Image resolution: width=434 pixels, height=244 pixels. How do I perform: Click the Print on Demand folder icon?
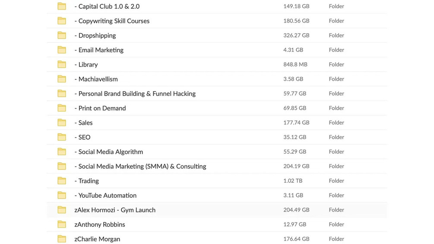[62, 108]
